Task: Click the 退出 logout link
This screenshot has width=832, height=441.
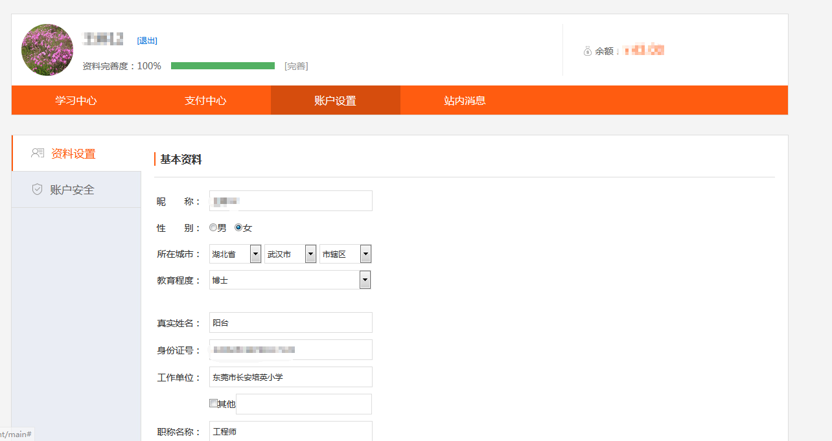Action: [x=147, y=41]
